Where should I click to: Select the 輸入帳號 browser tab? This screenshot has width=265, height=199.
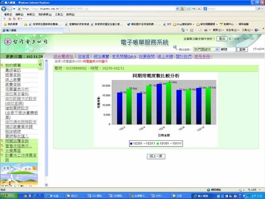point(32,30)
